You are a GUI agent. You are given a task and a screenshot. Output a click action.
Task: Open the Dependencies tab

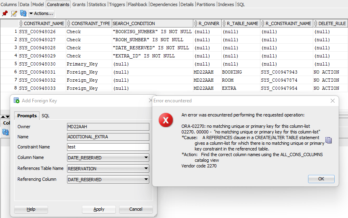pos(164,4)
